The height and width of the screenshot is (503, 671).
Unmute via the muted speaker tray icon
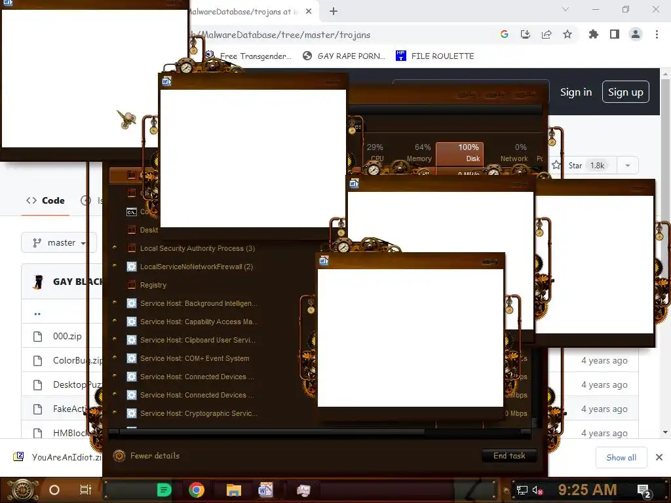tap(538, 490)
